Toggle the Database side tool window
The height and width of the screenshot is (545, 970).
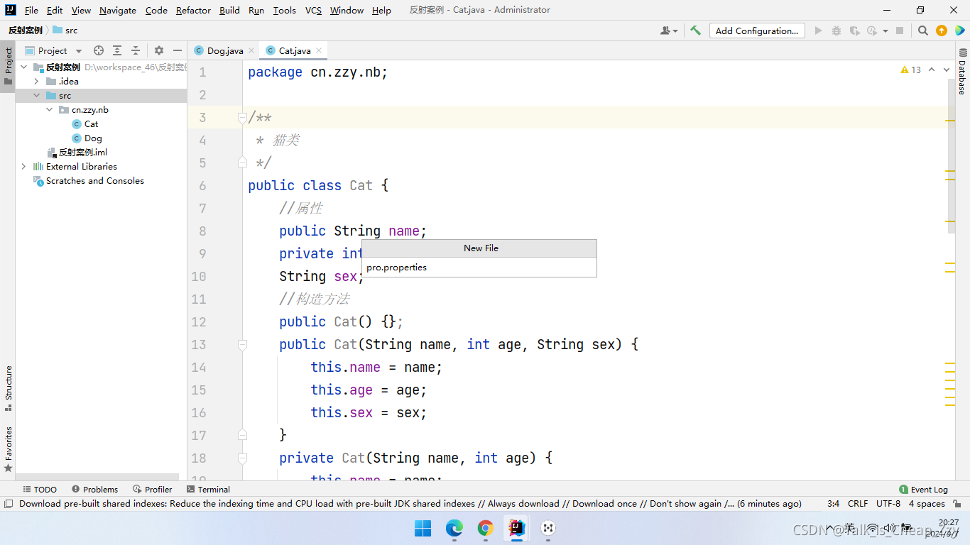962,72
